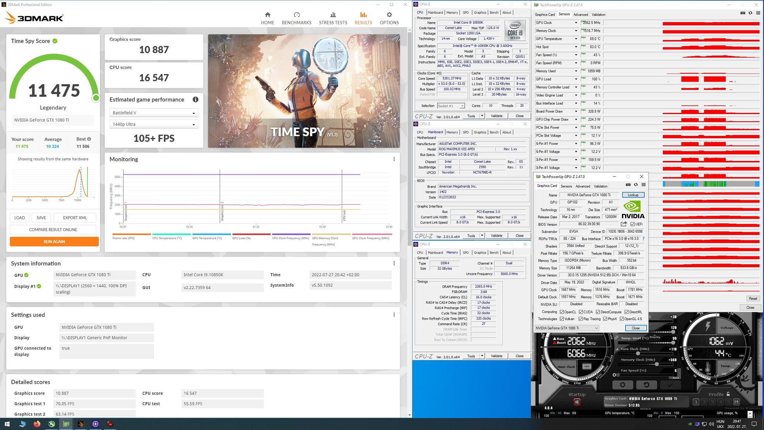Toggle Afterburner Startup Windows icon
This screenshot has width=764, height=430.
(x=577, y=402)
